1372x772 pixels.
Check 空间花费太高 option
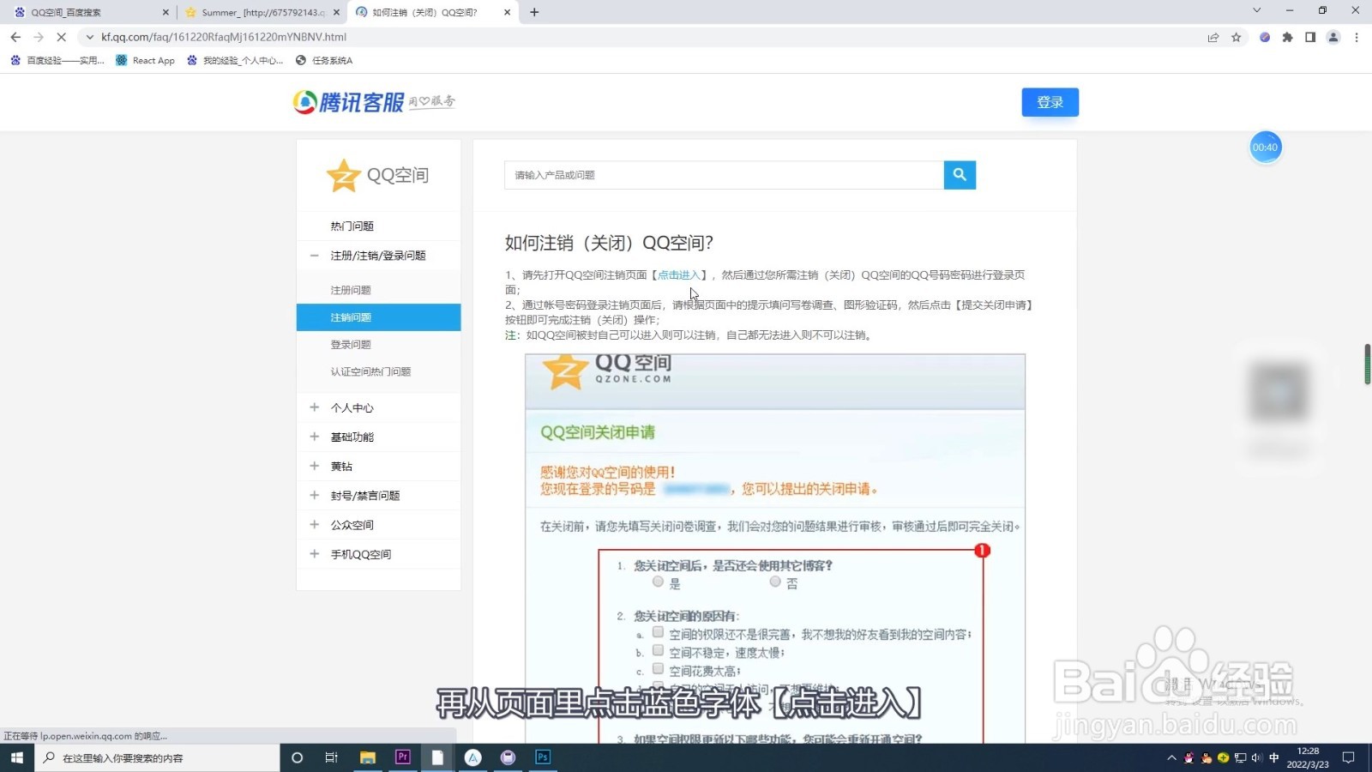click(x=658, y=669)
